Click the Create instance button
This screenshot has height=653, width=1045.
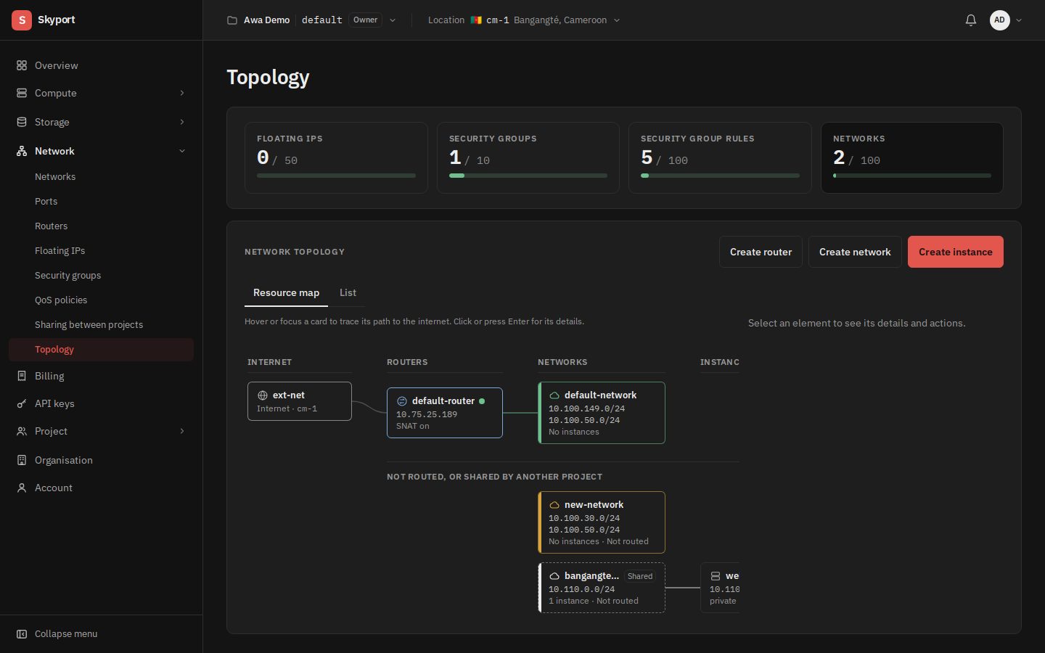[x=956, y=252]
